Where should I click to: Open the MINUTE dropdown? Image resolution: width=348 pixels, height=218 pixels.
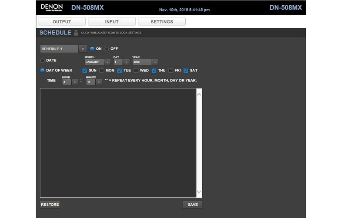pos(94,82)
